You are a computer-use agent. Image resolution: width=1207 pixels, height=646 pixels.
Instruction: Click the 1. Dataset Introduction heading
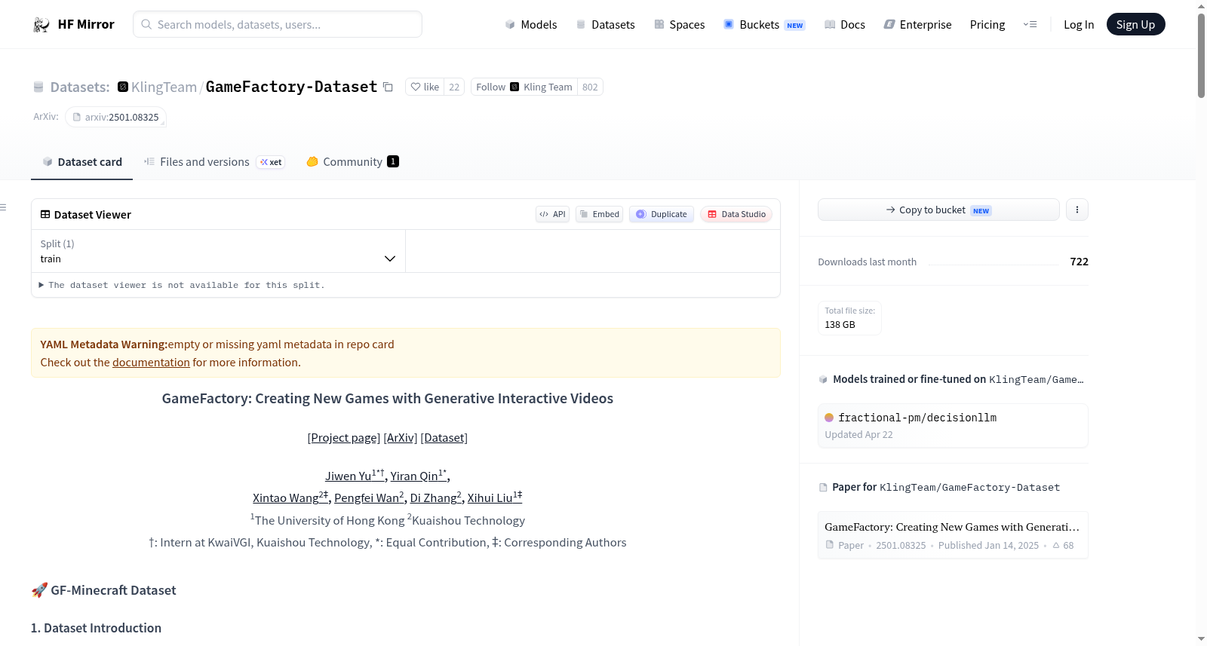[x=96, y=628]
